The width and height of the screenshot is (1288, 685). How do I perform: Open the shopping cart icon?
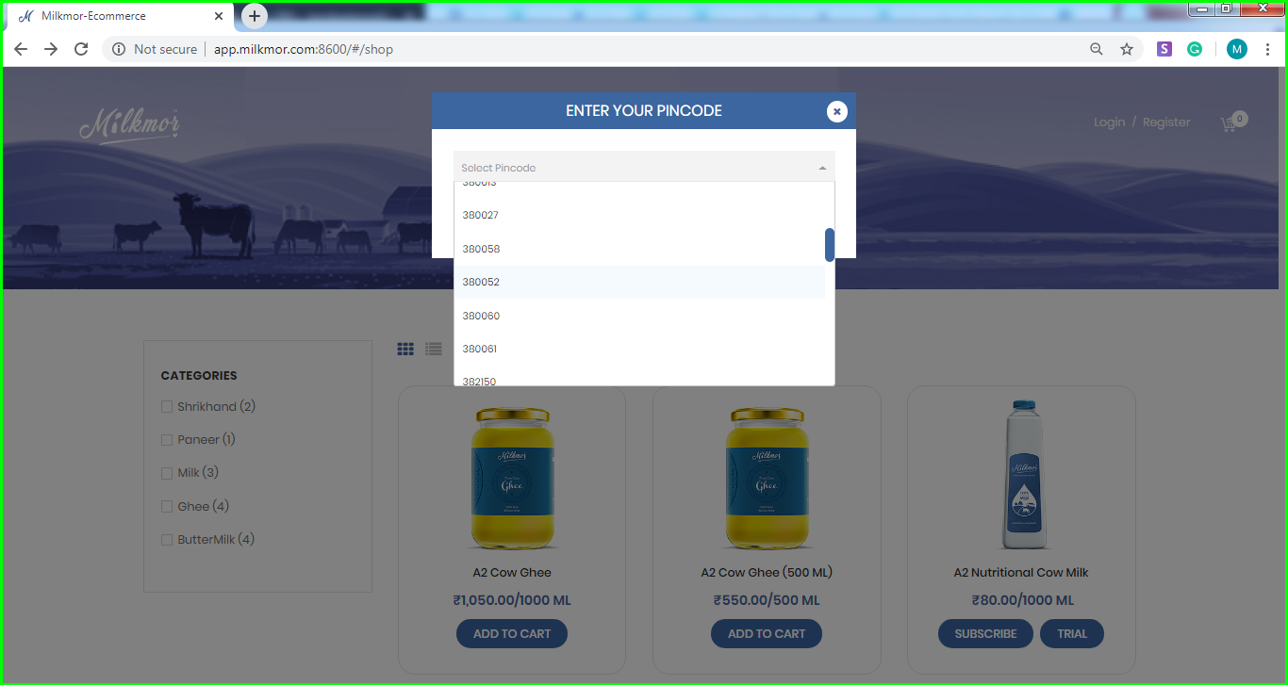(1230, 123)
